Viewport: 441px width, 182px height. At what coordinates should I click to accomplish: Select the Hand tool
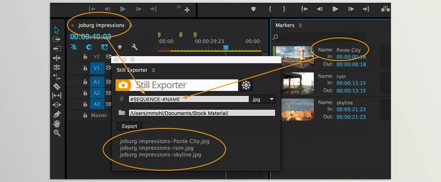(x=57, y=124)
